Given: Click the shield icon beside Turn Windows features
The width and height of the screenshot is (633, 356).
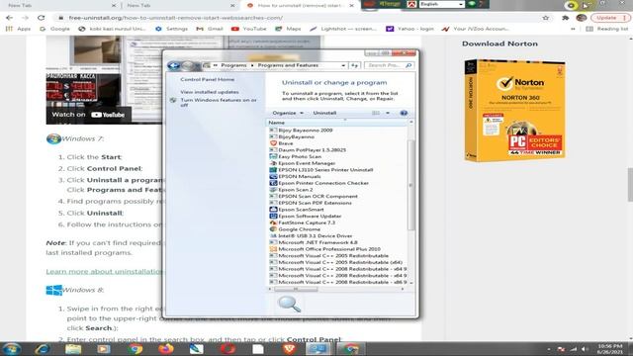Looking at the screenshot, I should pyautogui.click(x=173, y=101).
